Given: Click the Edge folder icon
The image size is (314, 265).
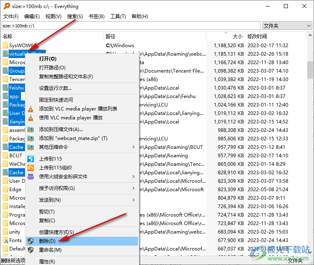Looking at the screenshot, I should (5, 189).
